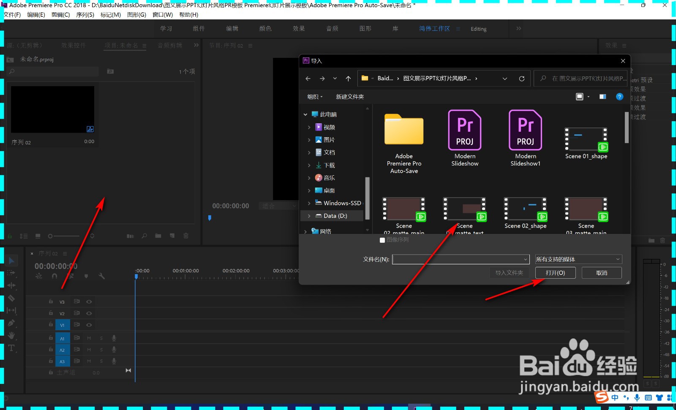This screenshot has height=410, width=676.
Task: Switch project panel to list view
Action: click(24, 236)
